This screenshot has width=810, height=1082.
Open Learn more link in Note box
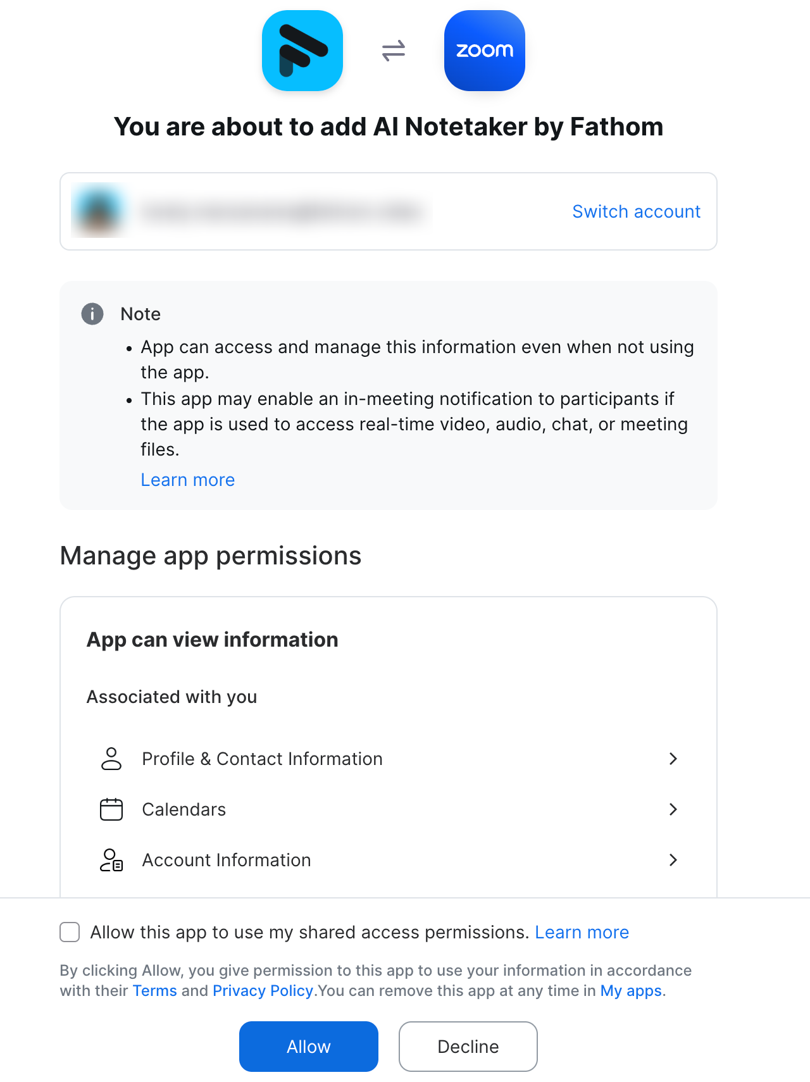(188, 480)
